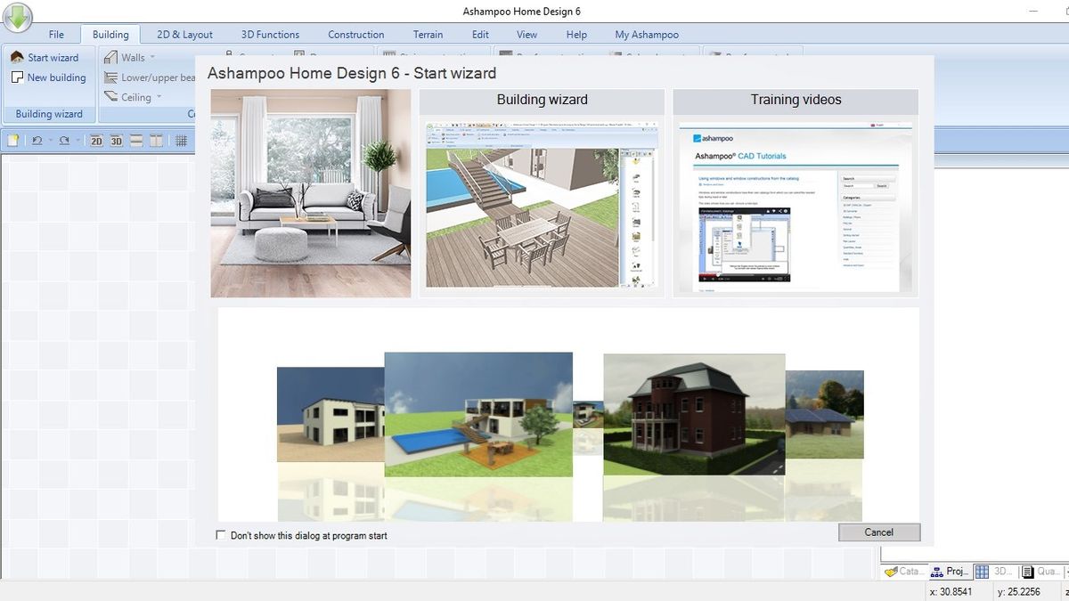The image size is (1069, 601).
Task: Enable 'Don't show this dialog at program start'
Action: [x=220, y=535]
